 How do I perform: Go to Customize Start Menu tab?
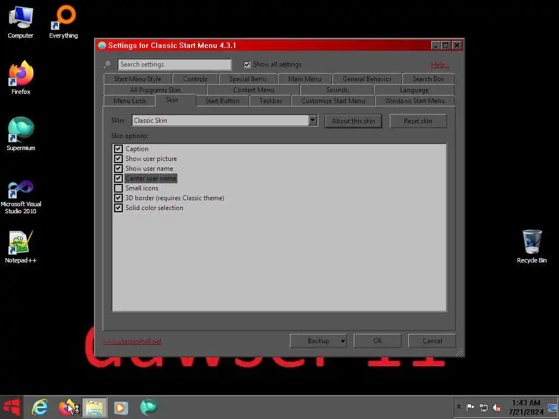[334, 101]
